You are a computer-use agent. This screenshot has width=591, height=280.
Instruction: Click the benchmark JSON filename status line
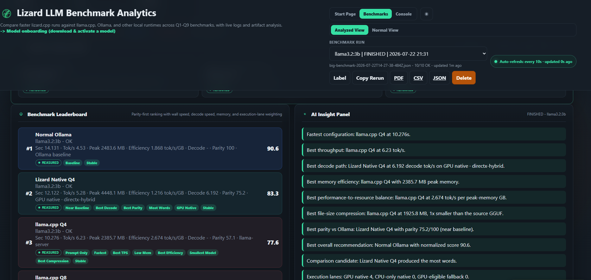(395, 65)
